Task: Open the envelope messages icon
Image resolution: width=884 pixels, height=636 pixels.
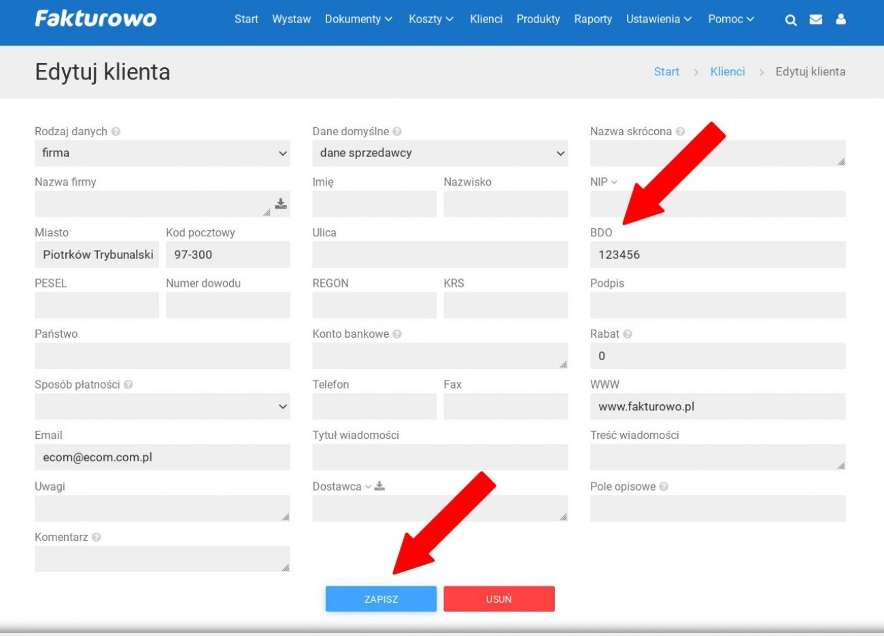Action: pos(816,20)
